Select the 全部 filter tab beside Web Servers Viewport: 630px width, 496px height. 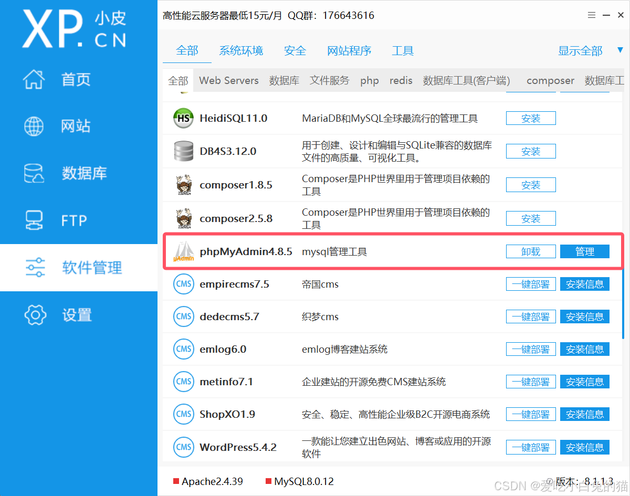(x=178, y=81)
